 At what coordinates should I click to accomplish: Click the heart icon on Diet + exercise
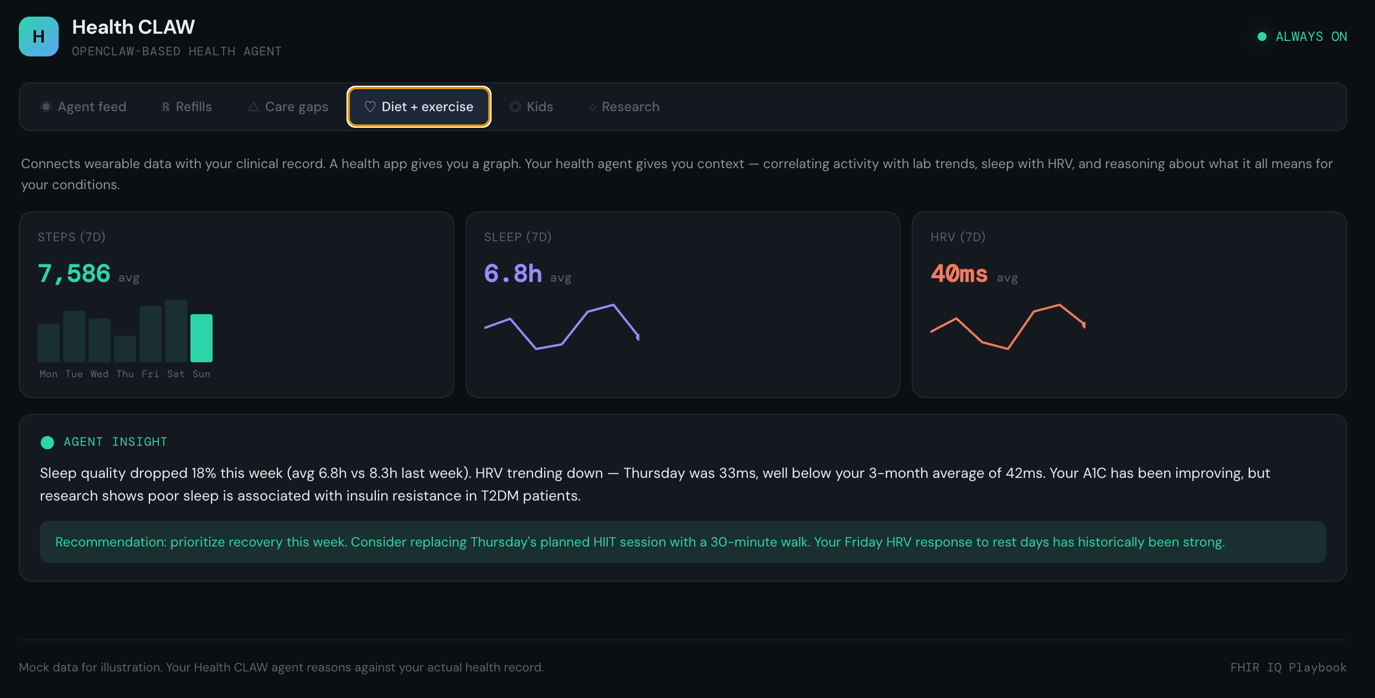coord(370,107)
